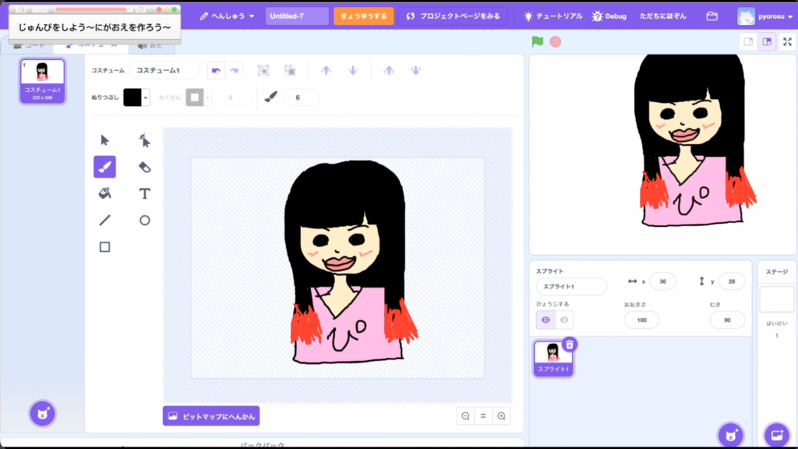Expand the へんしゅう menu

coord(227,16)
